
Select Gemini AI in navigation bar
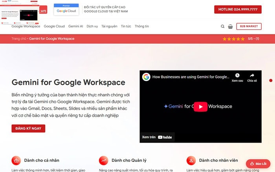pos(75,27)
